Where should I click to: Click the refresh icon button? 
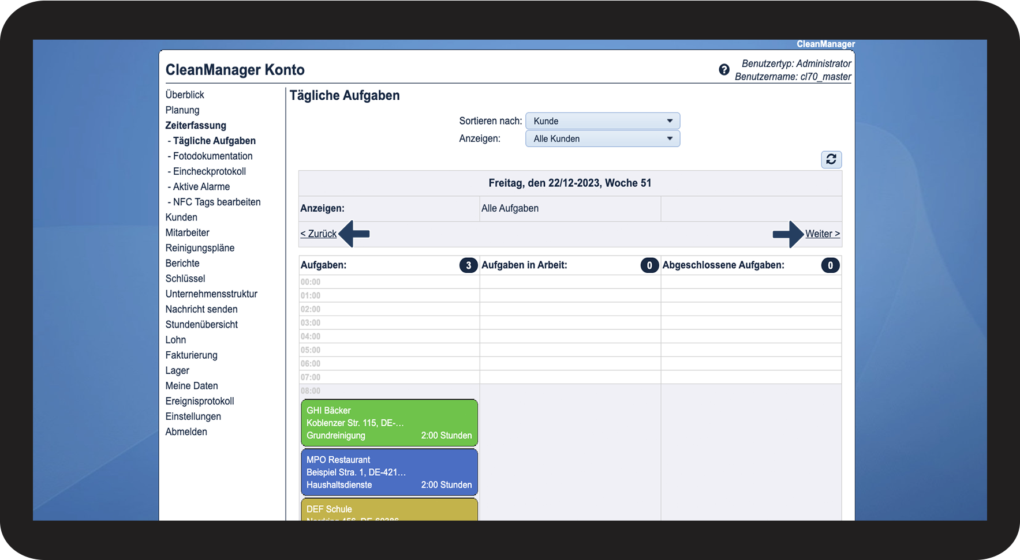[831, 159]
